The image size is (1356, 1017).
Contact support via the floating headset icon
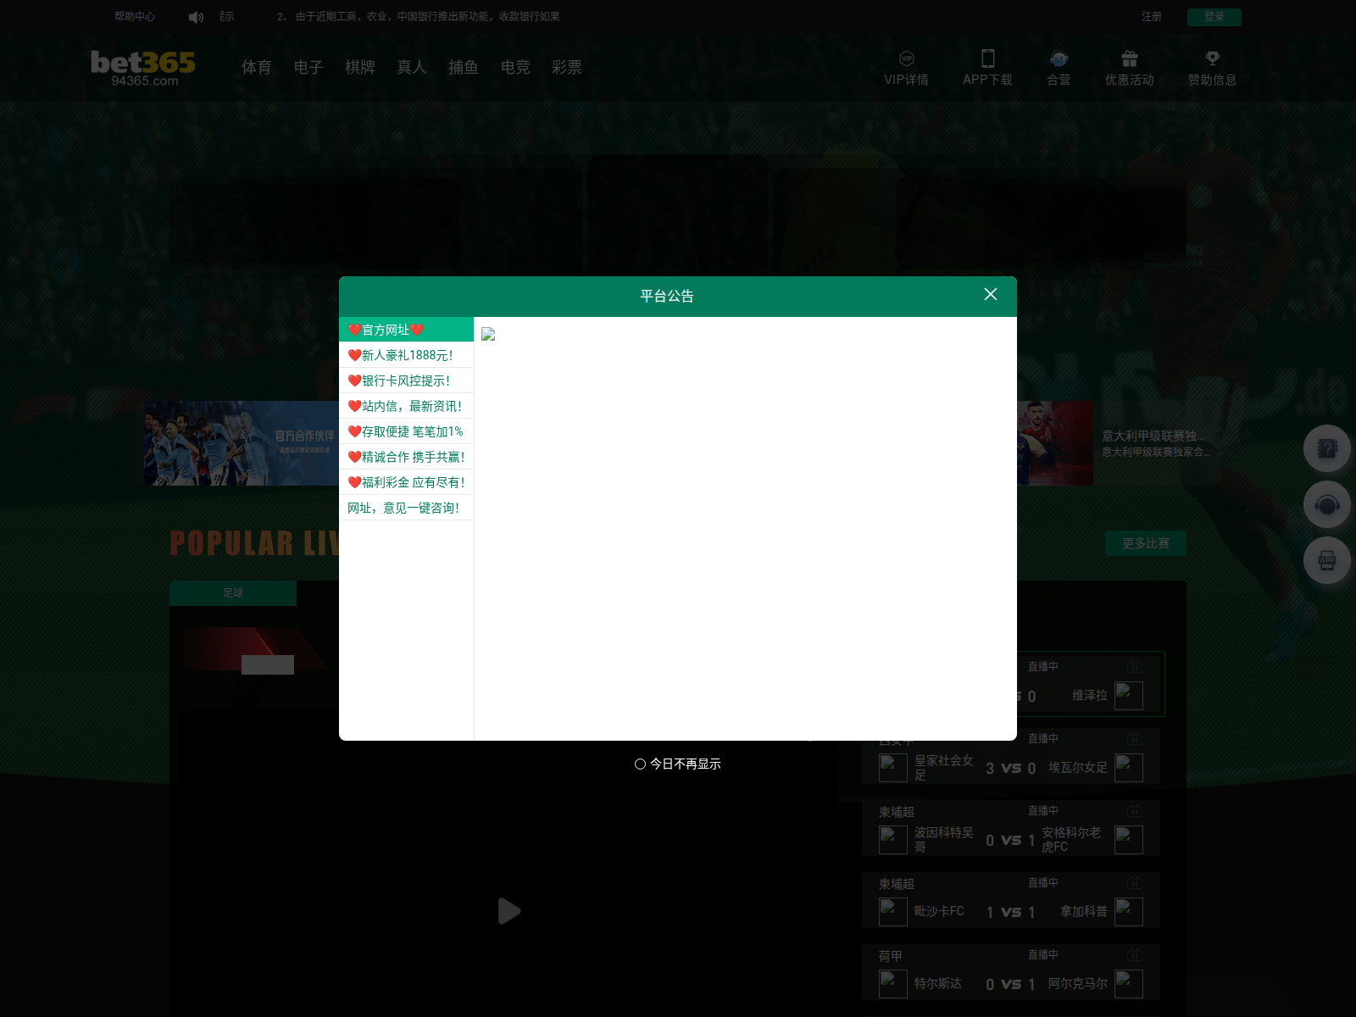coord(1327,504)
